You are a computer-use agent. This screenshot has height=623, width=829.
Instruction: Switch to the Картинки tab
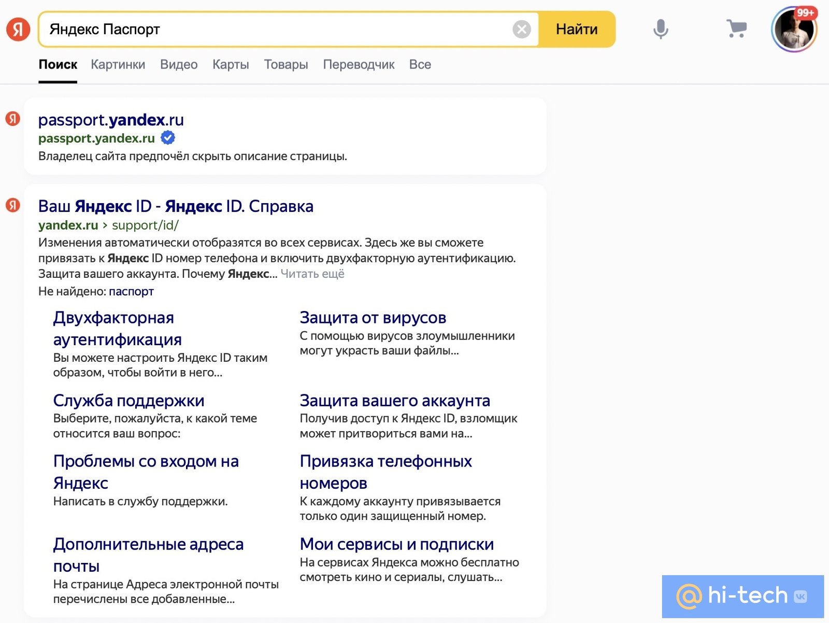click(118, 64)
